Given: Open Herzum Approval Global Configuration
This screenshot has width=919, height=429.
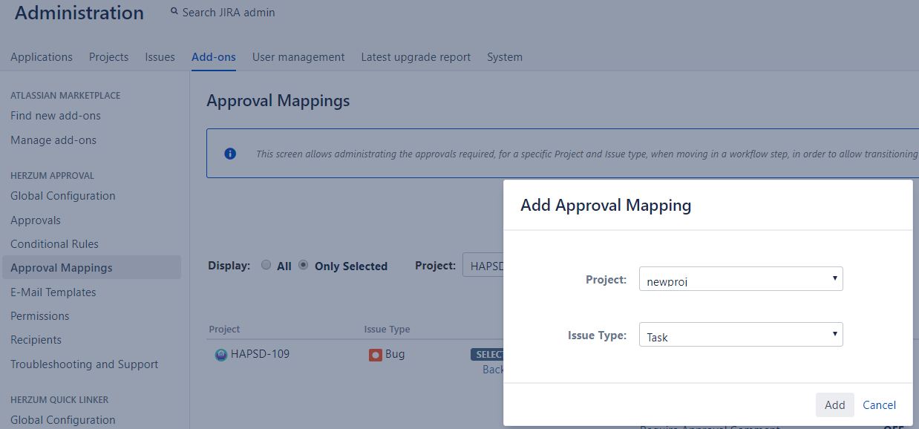Looking at the screenshot, I should coord(63,196).
